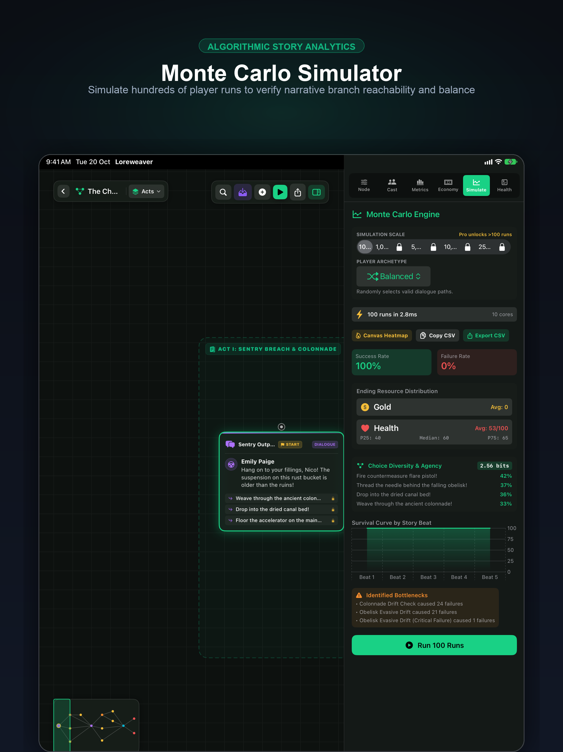The image size is (563, 752).
Task: Open the Acts layer dropdown
Action: click(146, 191)
